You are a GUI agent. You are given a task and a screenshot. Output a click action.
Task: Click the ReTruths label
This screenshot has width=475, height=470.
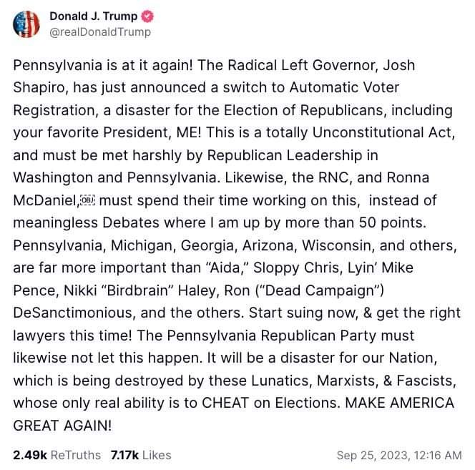(76, 455)
